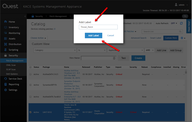Tick the McAfeeDAT4.5-8.5 row checkbox

pos(30,74)
